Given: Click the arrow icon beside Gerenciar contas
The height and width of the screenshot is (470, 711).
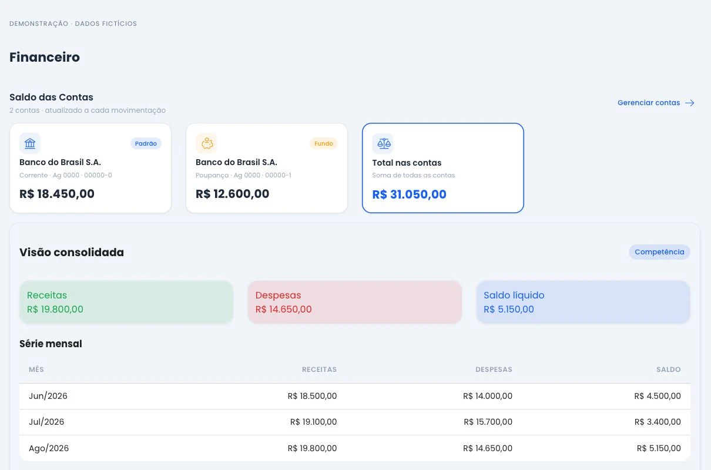Looking at the screenshot, I should [690, 103].
